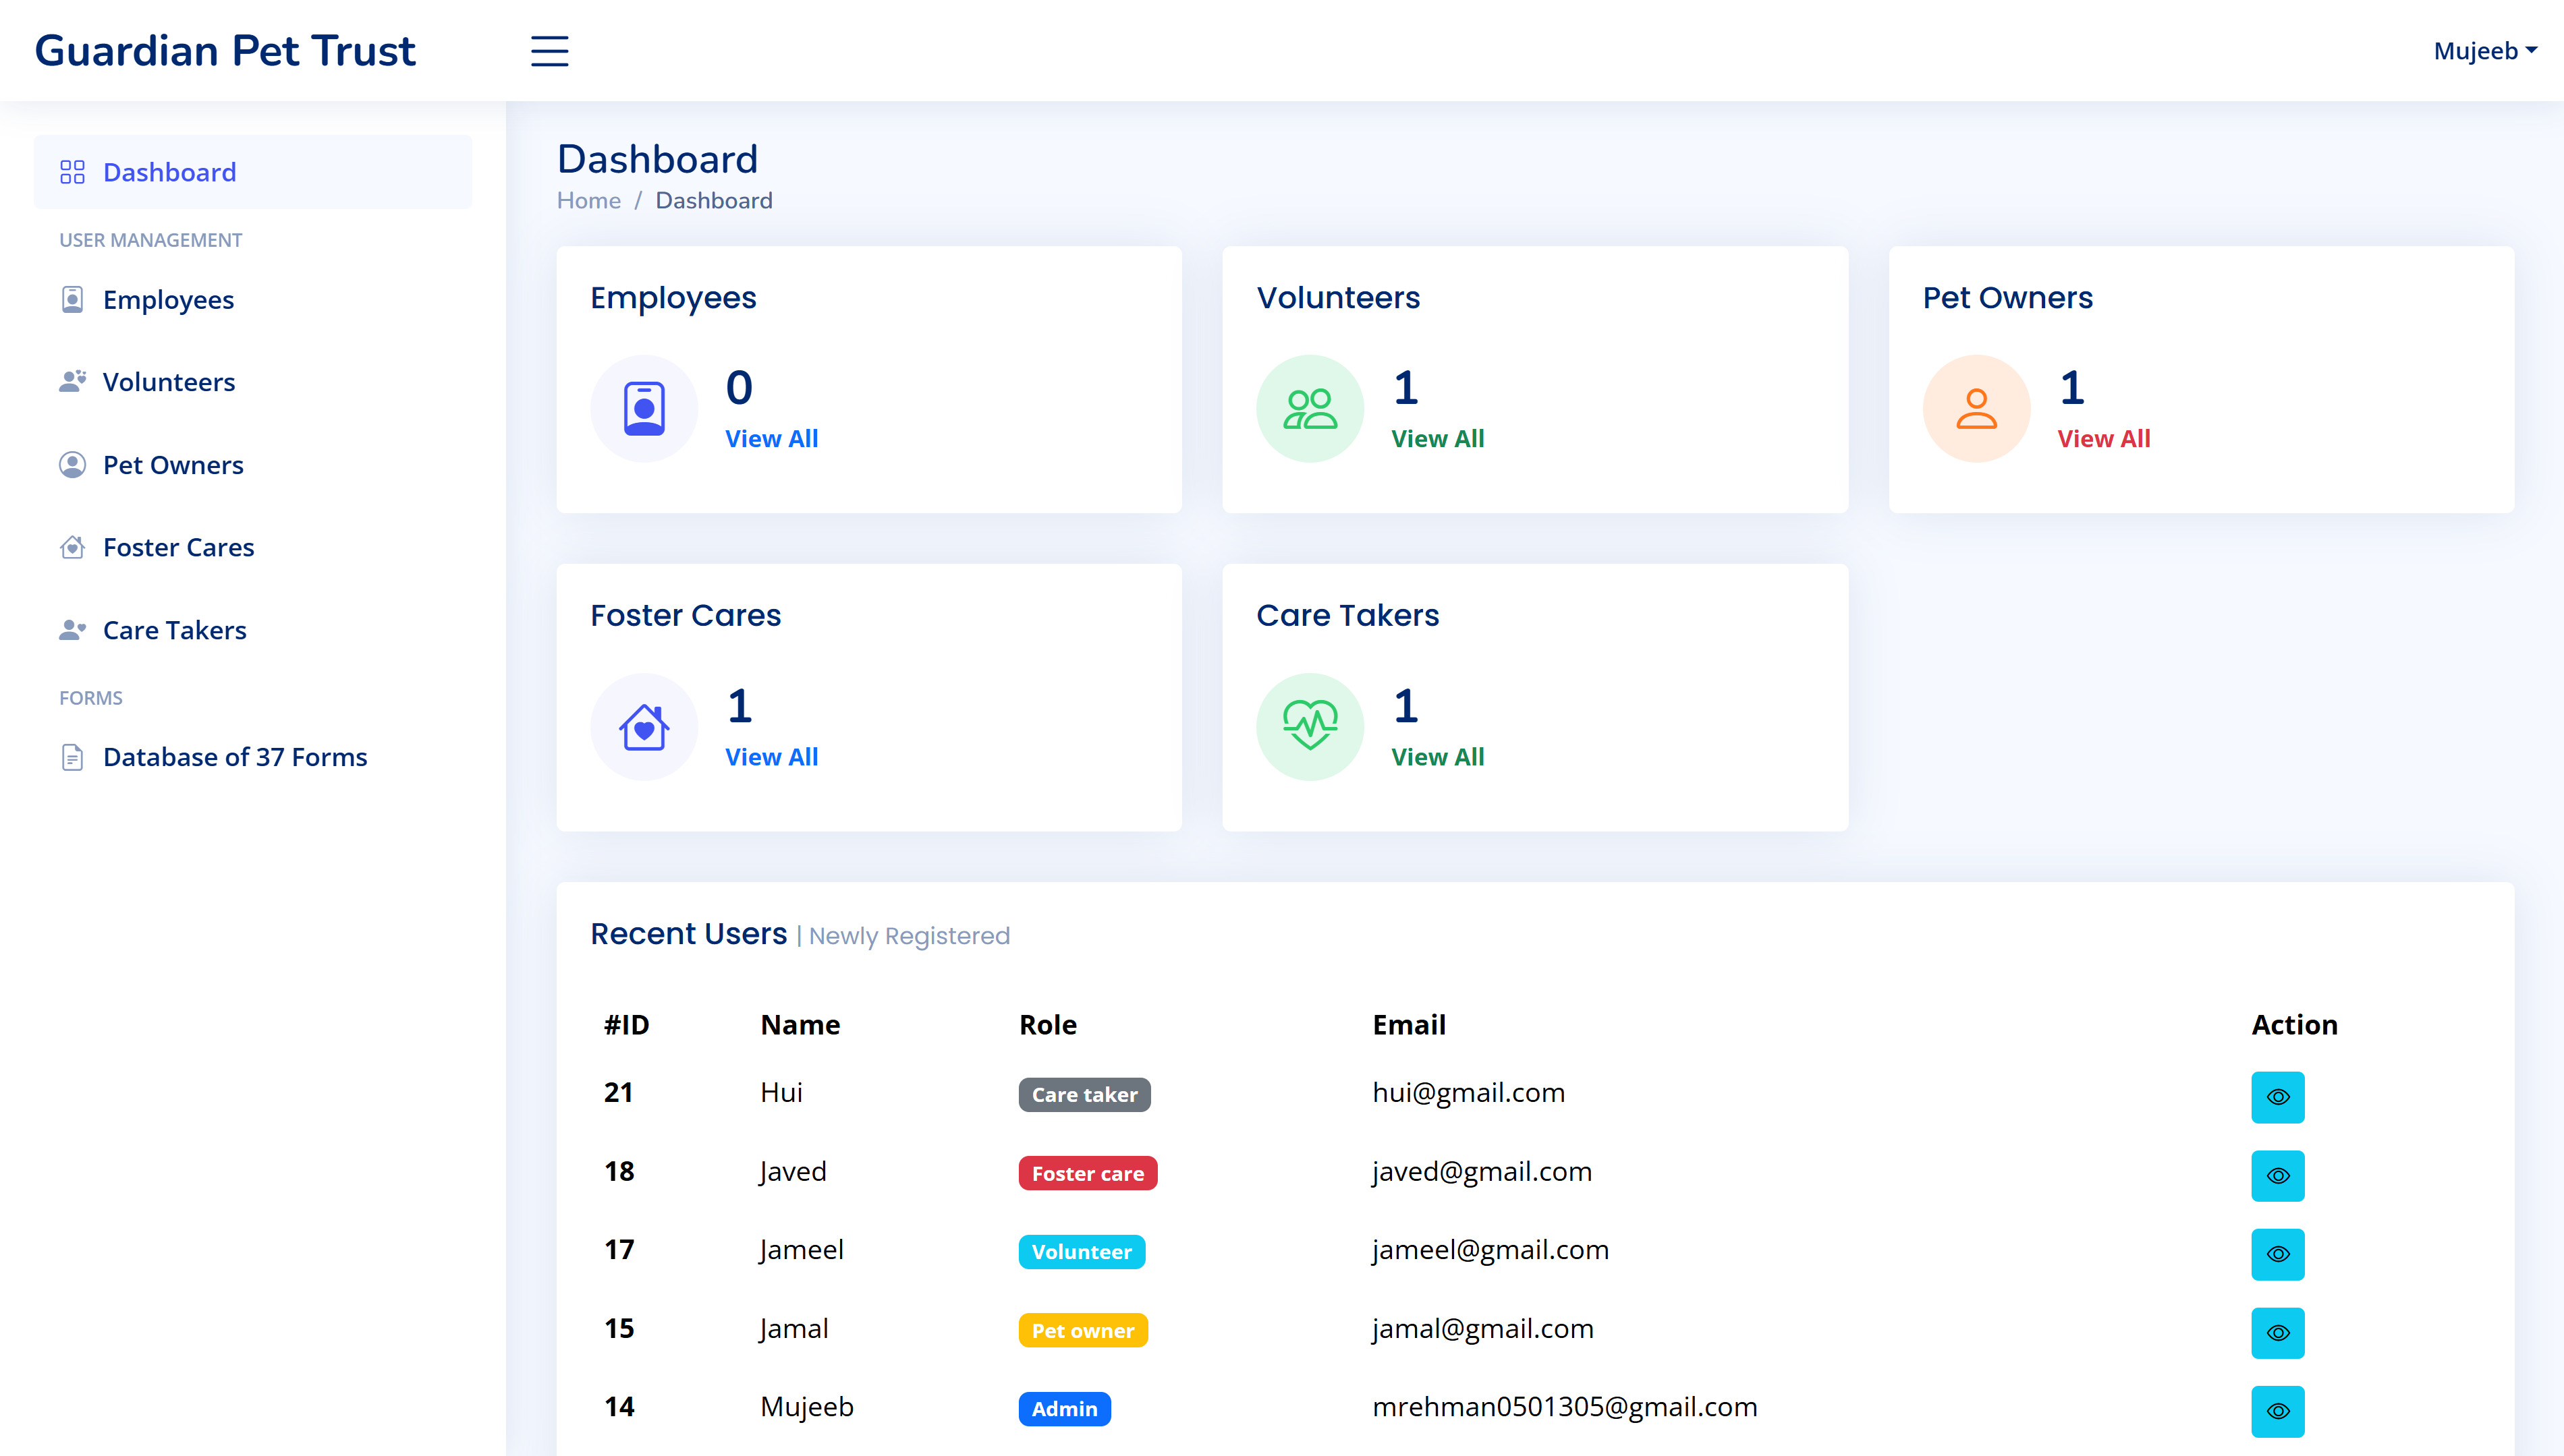Click eye button for Jameel's row
The width and height of the screenshot is (2564, 1456).
[x=2277, y=1254]
